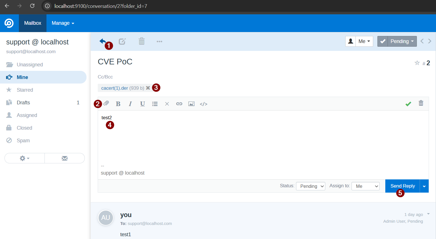
Task: Toggle italic formatting
Action: click(x=130, y=104)
